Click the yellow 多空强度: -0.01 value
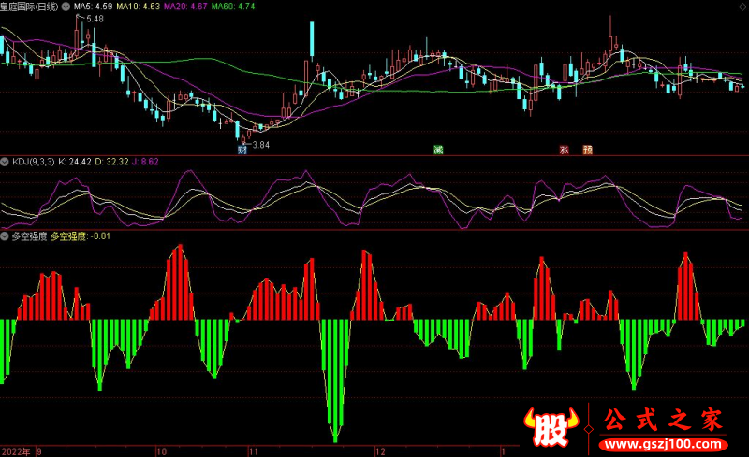This screenshot has height=457, width=749. [x=81, y=236]
